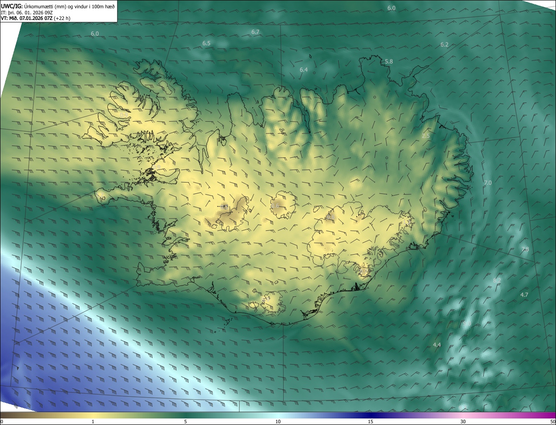Click the initial time line 'IT: þri. 06. 01. 2026 09Z'
The width and height of the screenshot is (556, 425).
27,13
